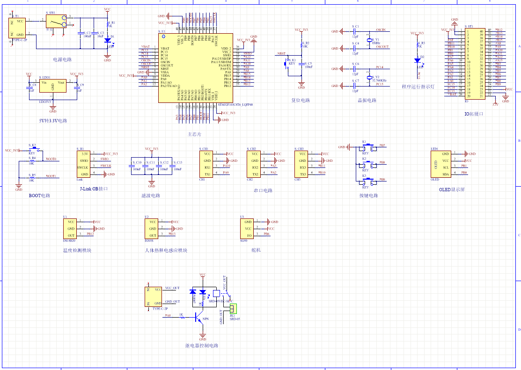Viewport: 521px width, 370px height.
Task: Click the 'BOOT0' net label
Action: pos(51,159)
